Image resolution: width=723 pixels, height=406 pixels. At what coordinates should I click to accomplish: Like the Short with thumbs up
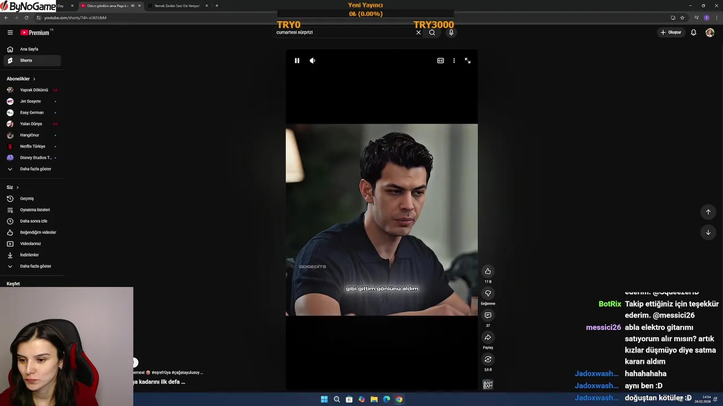[488, 271]
